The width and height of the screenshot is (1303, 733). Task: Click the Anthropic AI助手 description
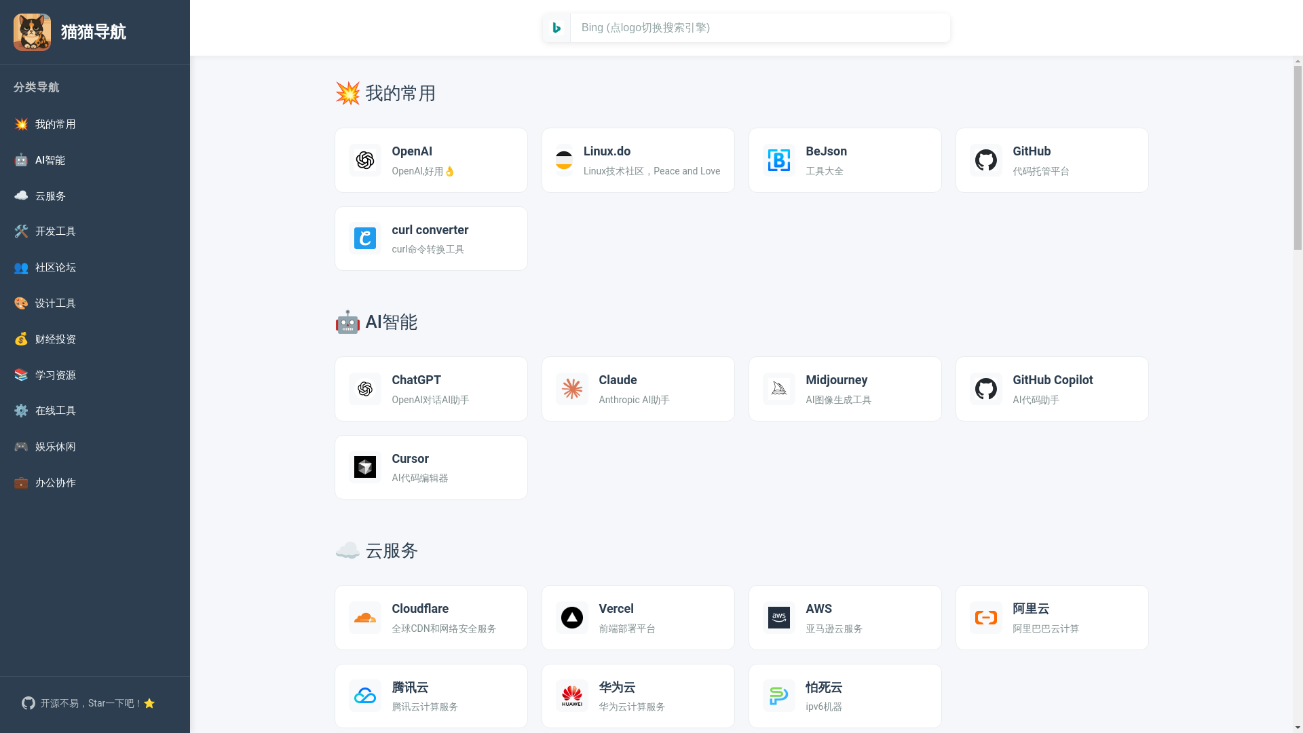click(634, 400)
